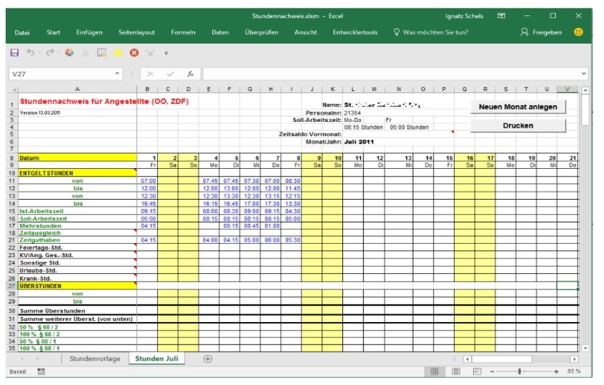Click the Name Box showing V27

coord(62,74)
